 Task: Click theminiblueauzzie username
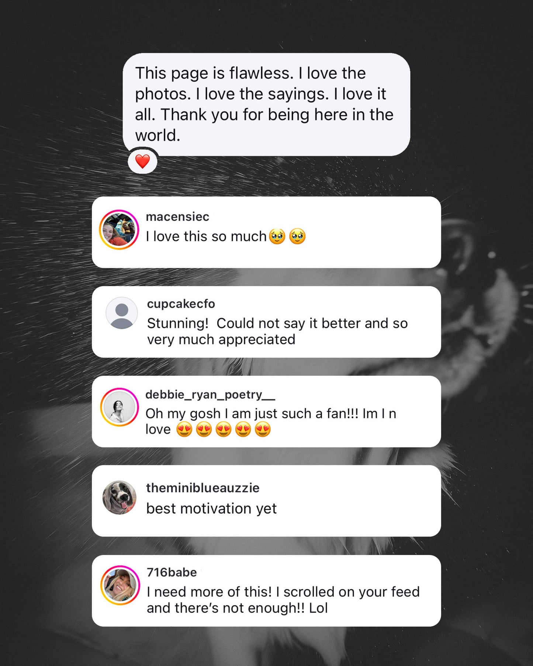click(x=203, y=488)
